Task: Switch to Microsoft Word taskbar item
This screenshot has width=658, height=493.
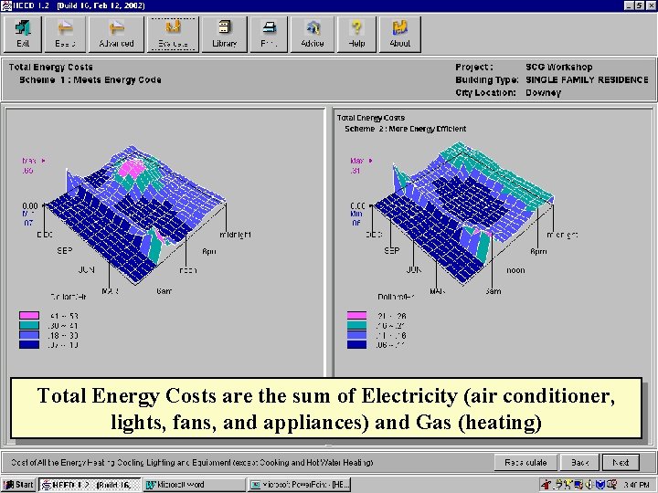Action: 194,485
